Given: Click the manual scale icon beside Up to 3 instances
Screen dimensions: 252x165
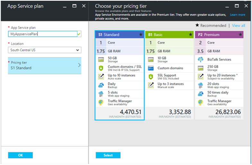Looking at the screenshot, I should (x=151, y=85).
